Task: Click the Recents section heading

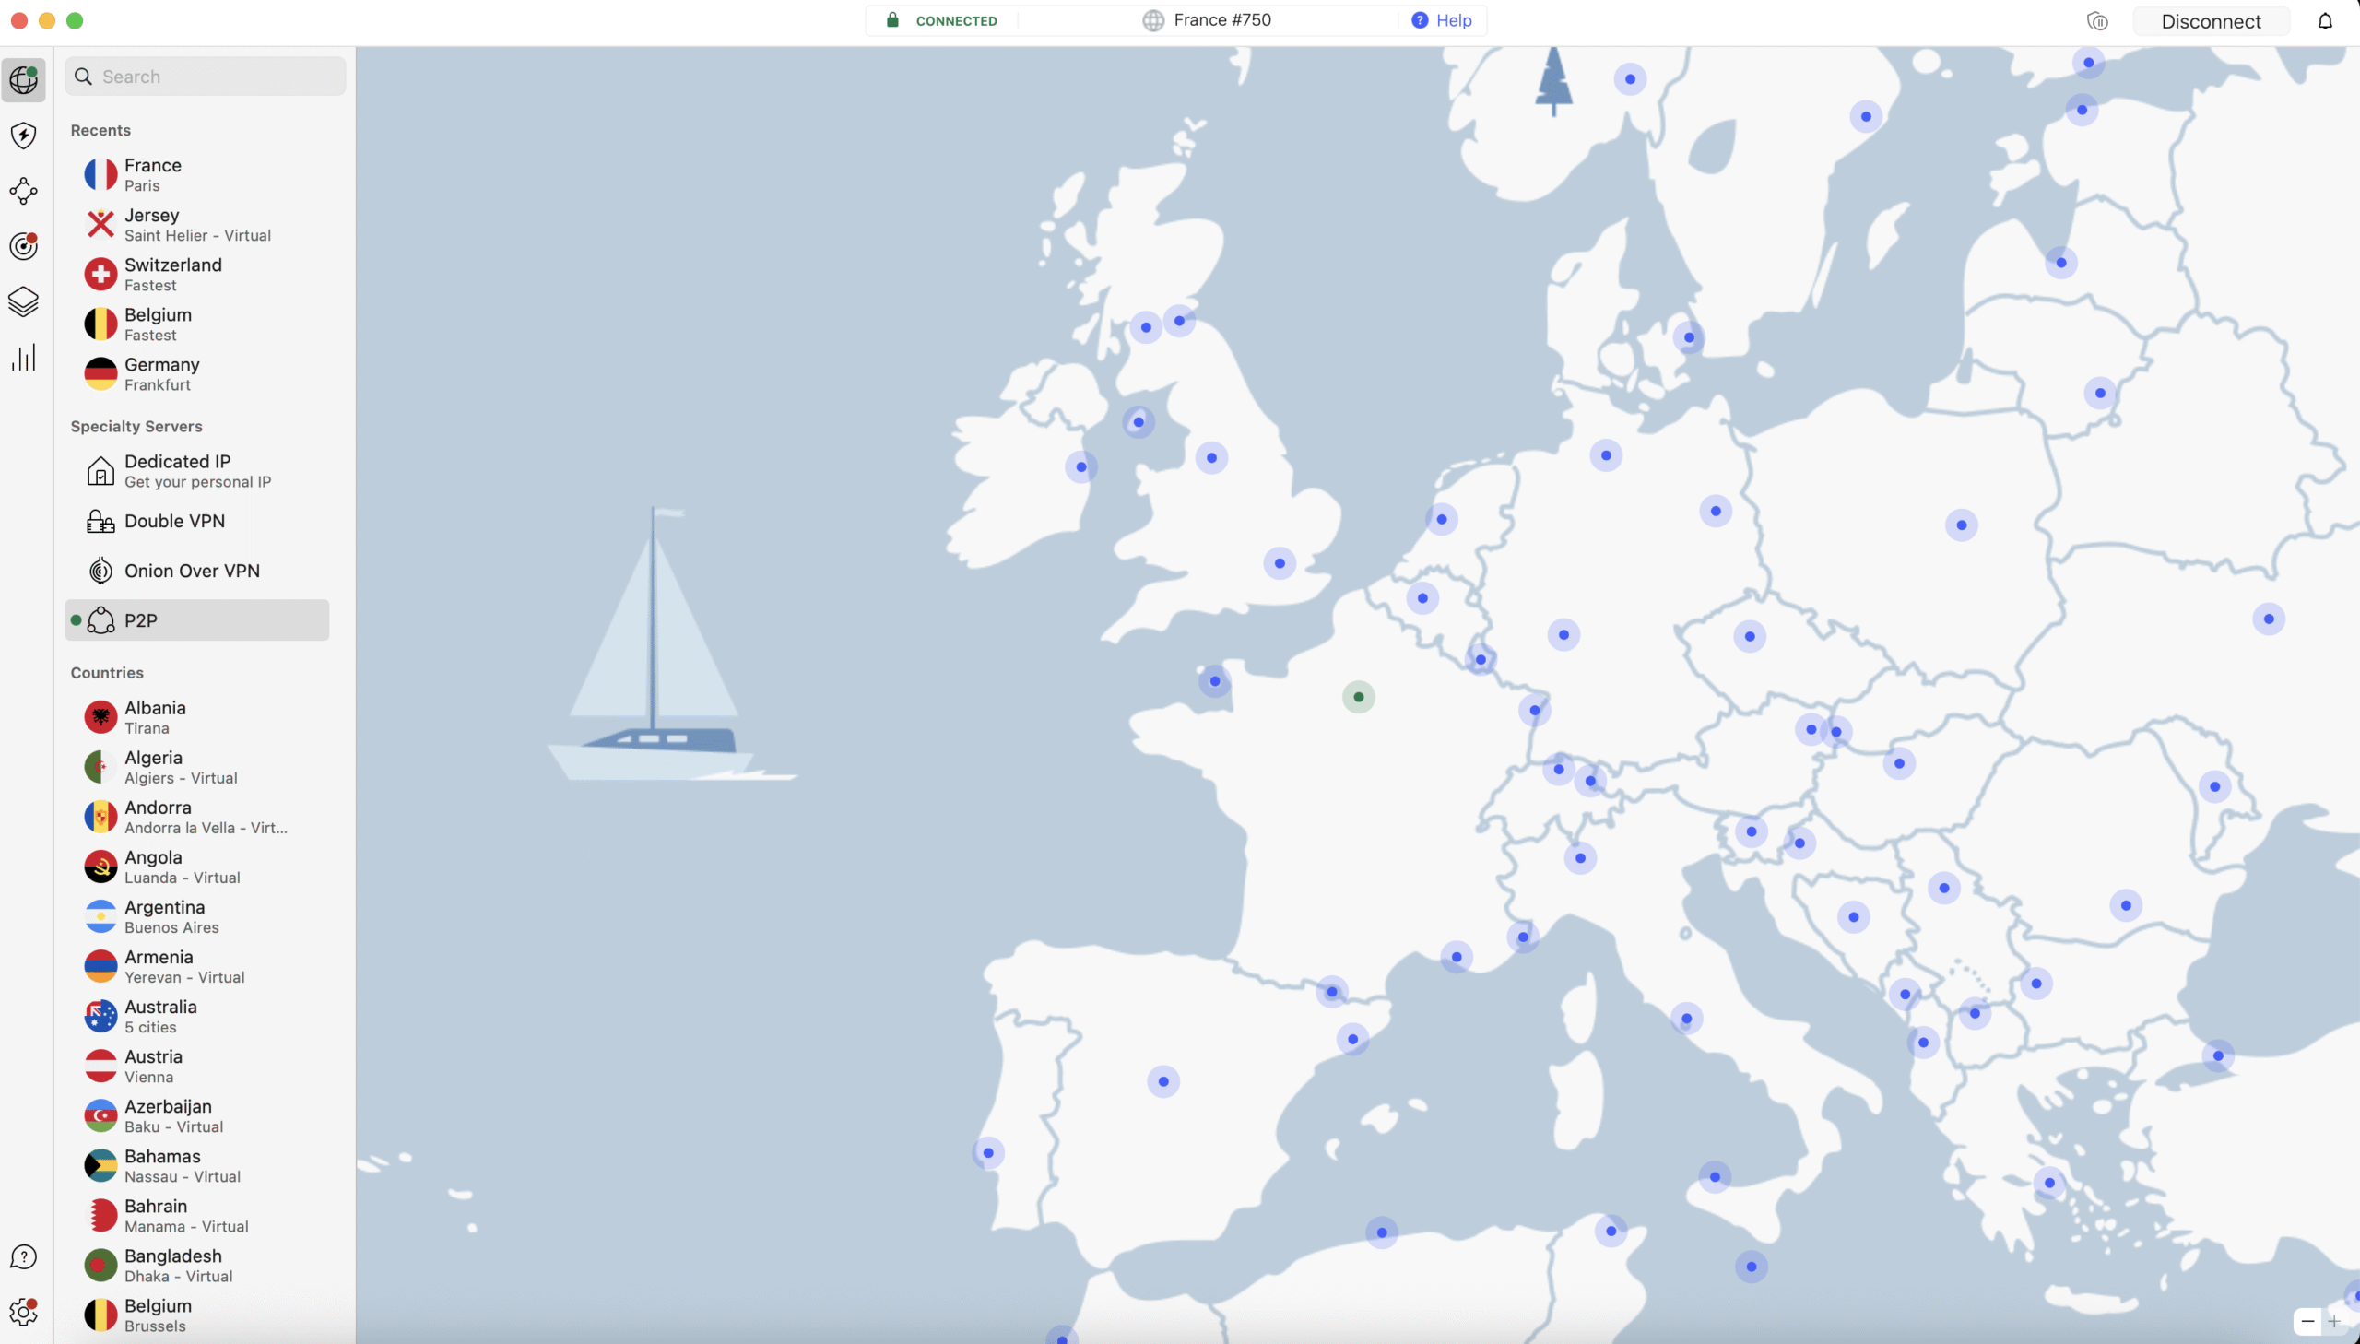Action: click(x=100, y=130)
